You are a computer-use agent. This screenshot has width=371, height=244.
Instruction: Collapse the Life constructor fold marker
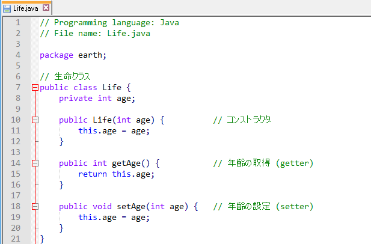point(35,120)
